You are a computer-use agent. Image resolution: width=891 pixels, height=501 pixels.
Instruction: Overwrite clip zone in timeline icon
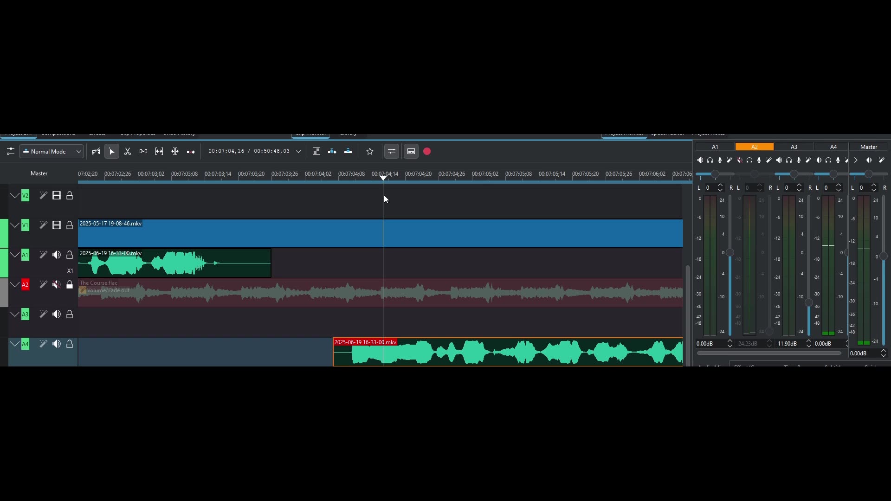click(348, 151)
